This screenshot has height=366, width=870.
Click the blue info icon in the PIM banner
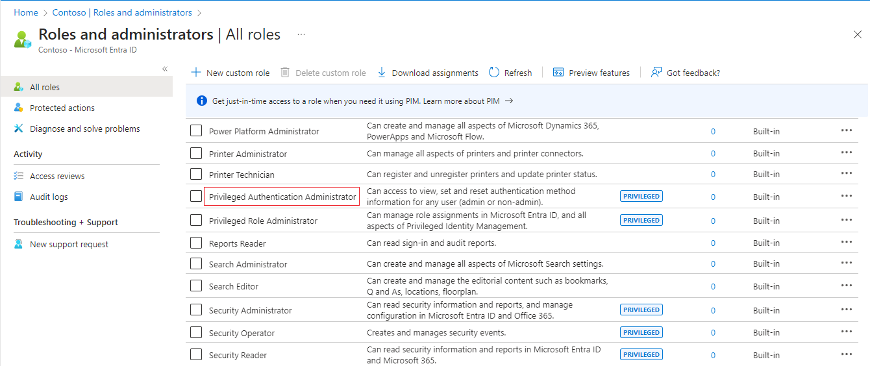tap(202, 101)
